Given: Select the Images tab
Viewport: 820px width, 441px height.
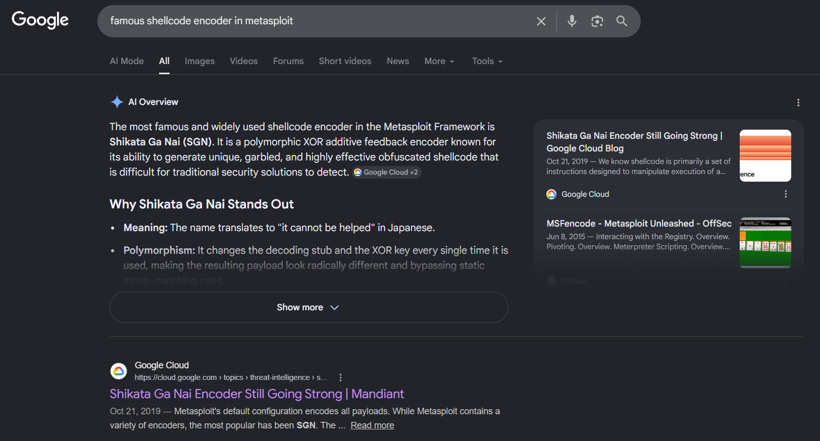Looking at the screenshot, I should (199, 61).
